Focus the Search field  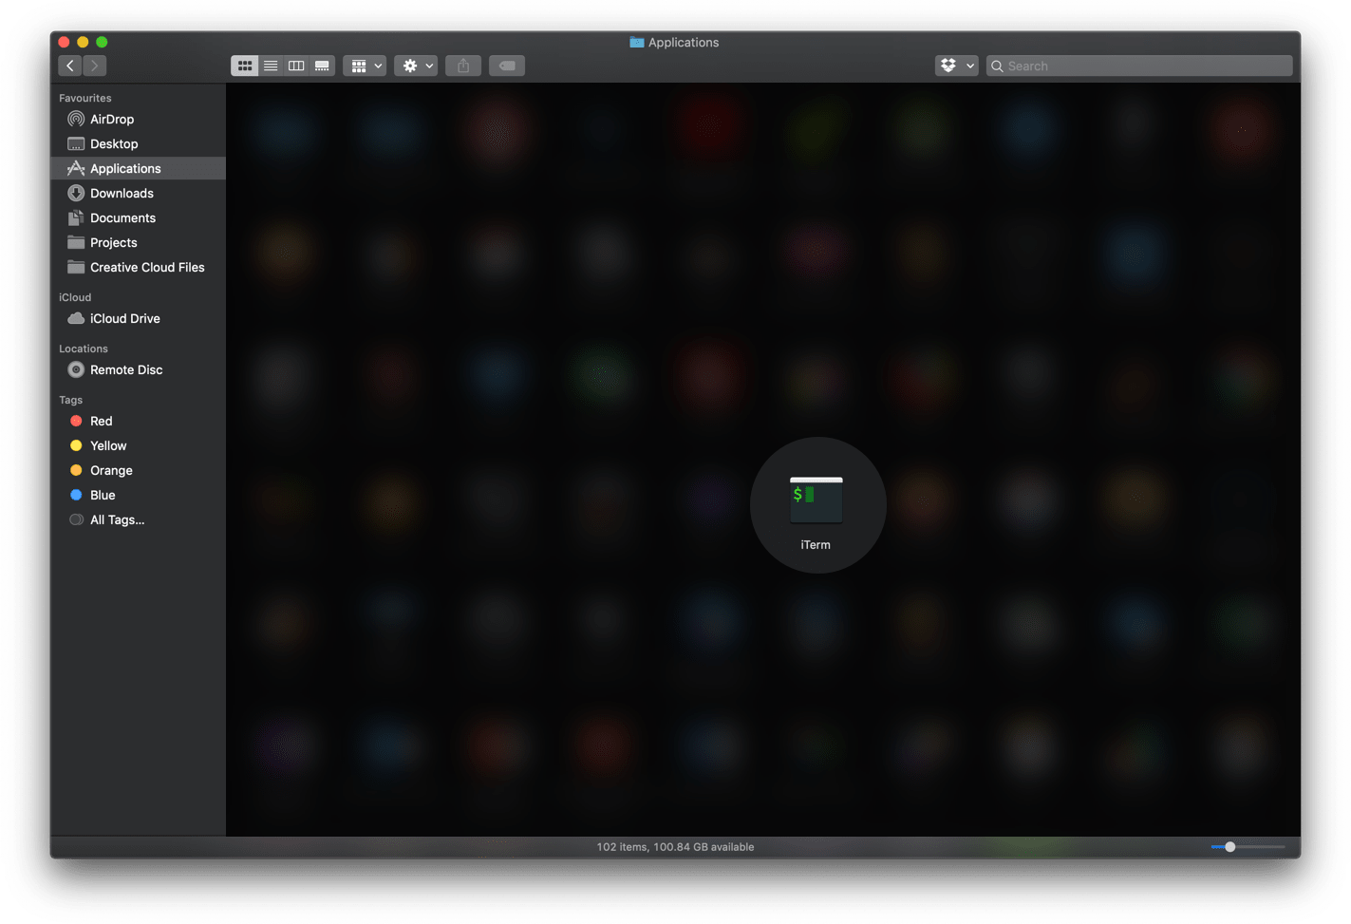click(1139, 66)
